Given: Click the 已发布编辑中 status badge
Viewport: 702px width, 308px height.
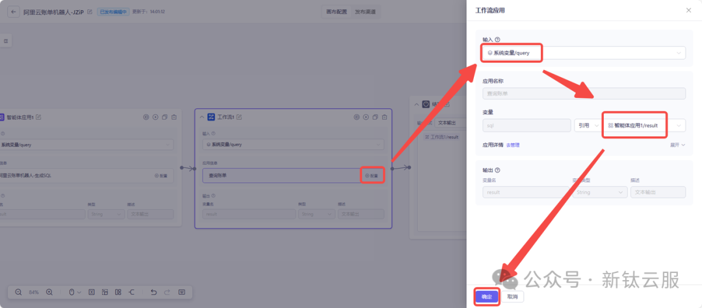Looking at the screenshot, I should click(112, 12).
